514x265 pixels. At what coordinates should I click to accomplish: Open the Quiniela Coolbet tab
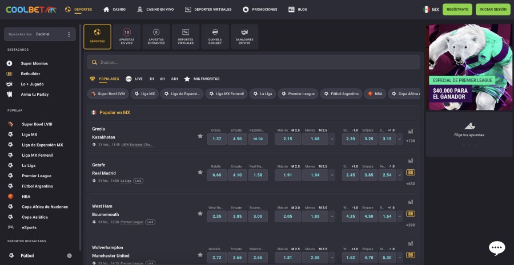pyautogui.click(x=215, y=36)
